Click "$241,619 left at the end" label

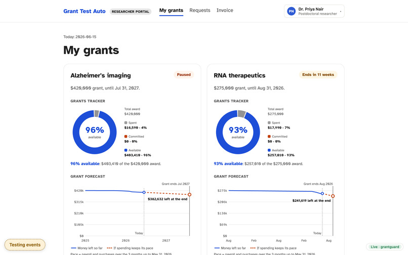point(311,201)
